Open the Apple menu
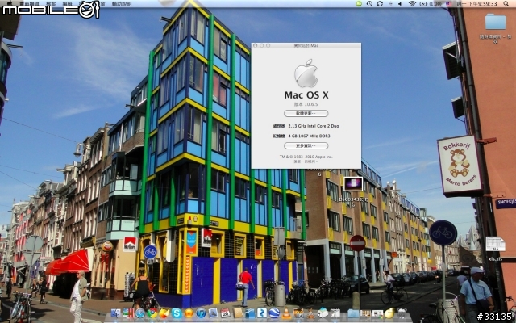The height and width of the screenshot is (323, 516). pos(9,3)
